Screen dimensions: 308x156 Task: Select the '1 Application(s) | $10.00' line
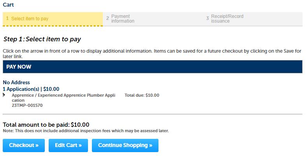pyautogui.click(x=31, y=89)
